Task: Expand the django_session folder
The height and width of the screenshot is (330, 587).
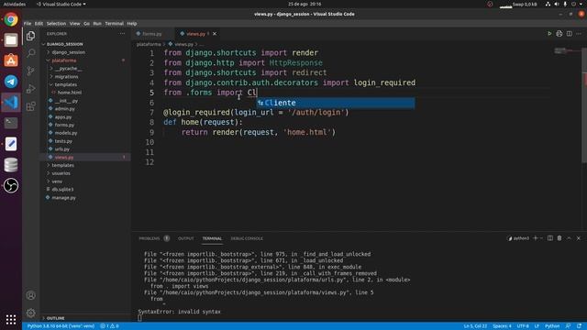Action: [69, 52]
